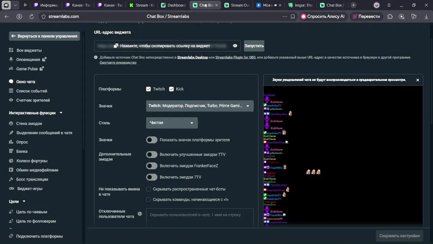Viewport: 433px width, 244px height.
Task: Uncheck the Twitch platform checkbox
Action: [148, 89]
